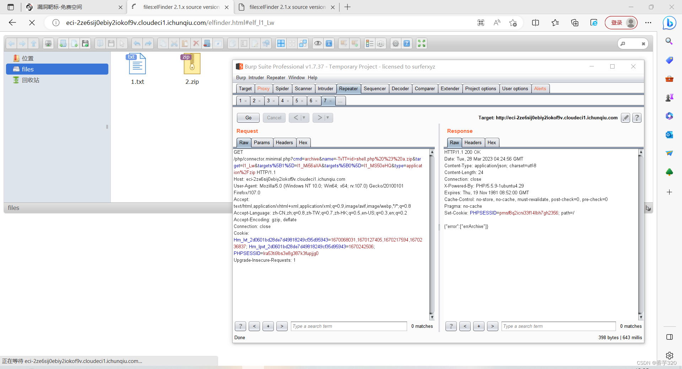Open dropdown beside Repeater history forward arrow
Image resolution: width=682 pixels, height=369 pixels.
point(328,118)
